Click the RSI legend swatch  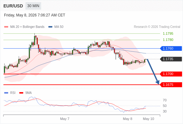[x=6, y=93]
